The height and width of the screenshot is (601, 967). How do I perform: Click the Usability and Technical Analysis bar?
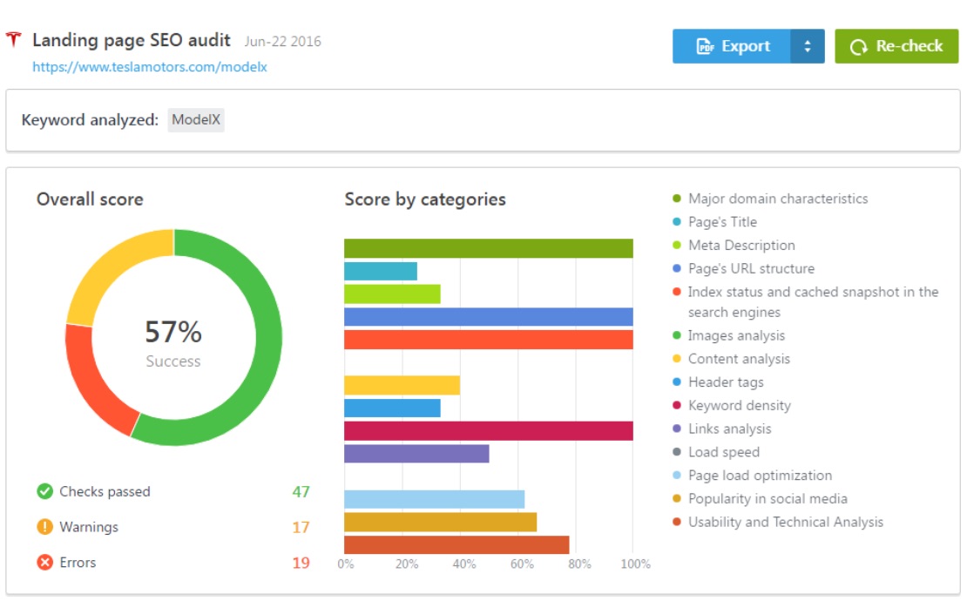point(456,544)
